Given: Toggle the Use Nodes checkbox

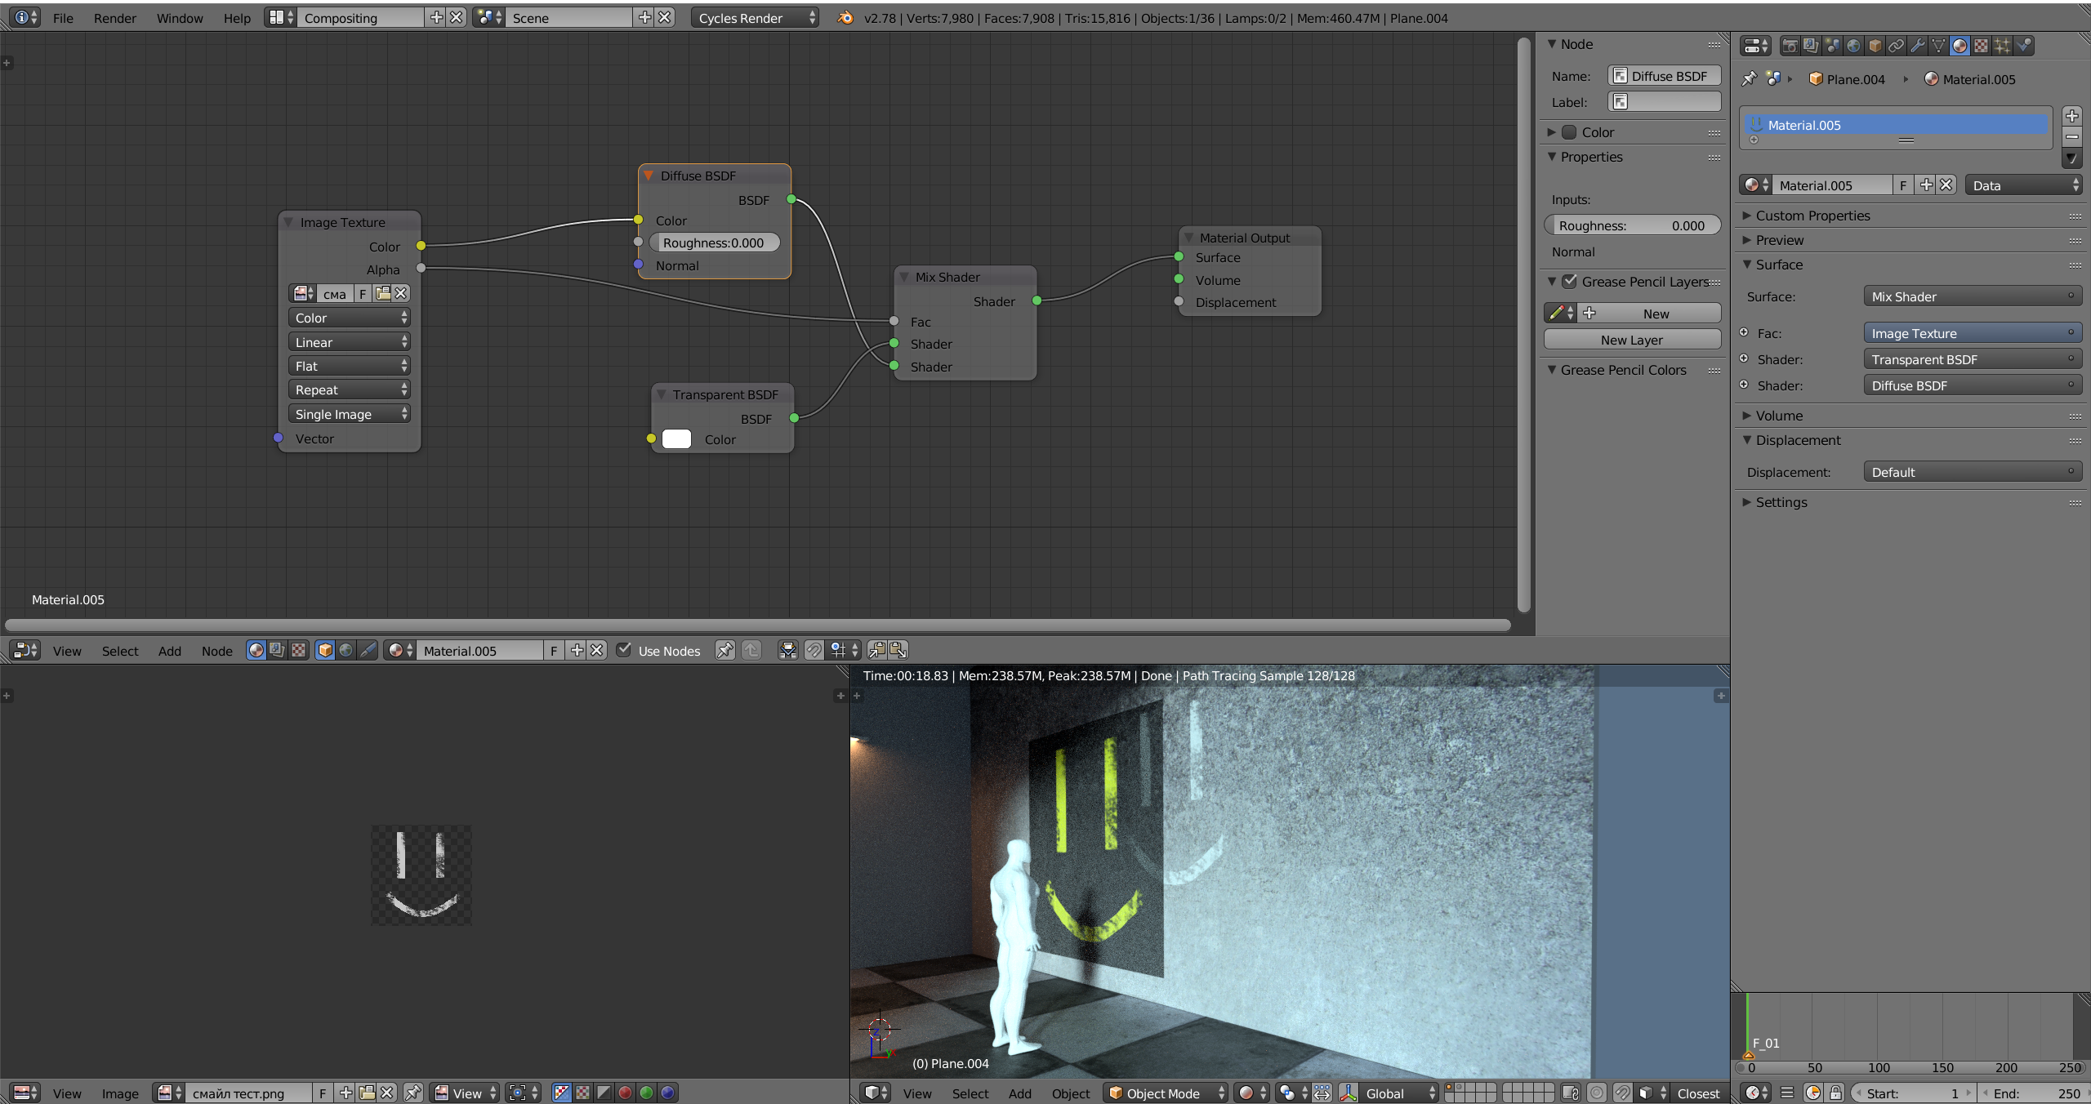Looking at the screenshot, I should 624,650.
